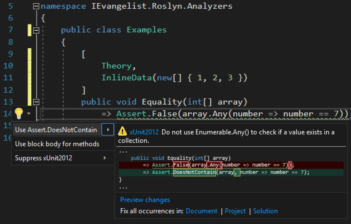Expand the Use Assert.DoesNotContain submenu arrow

coord(108,130)
